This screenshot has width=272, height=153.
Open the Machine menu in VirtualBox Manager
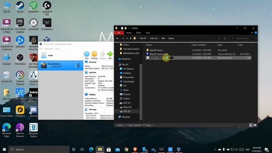[48, 49]
